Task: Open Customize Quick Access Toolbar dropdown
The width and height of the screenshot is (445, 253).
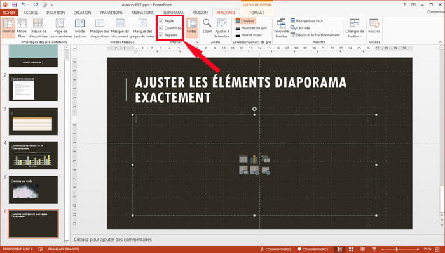Action: pyautogui.click(x=51, y=5)
